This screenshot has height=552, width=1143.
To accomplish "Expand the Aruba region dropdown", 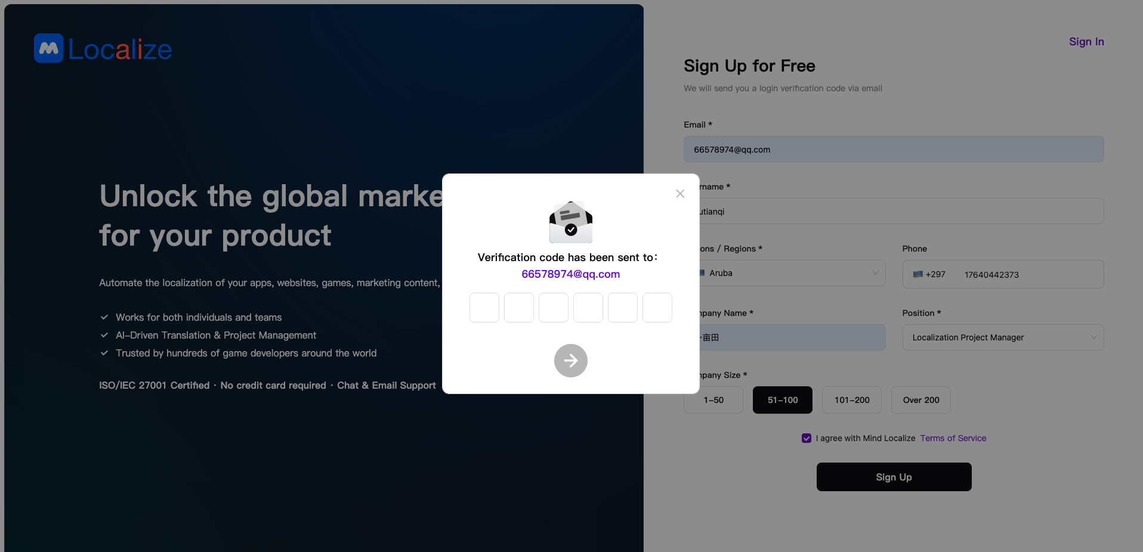I will [x=875, y=273].
